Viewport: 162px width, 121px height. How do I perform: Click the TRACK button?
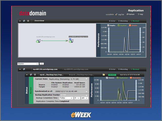(64, 95)
